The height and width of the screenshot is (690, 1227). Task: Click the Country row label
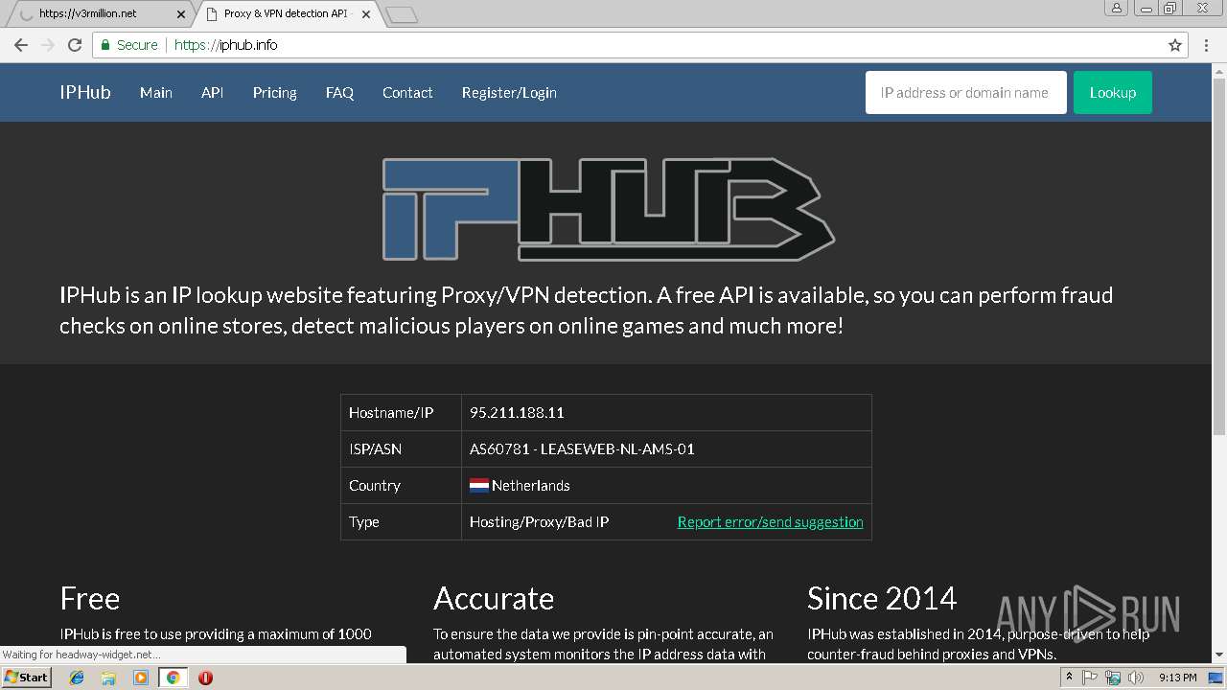(375, 486)
